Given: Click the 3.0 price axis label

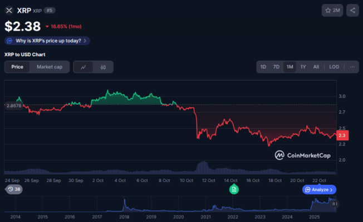Looking at the screenshot, I should click(342, 96).
